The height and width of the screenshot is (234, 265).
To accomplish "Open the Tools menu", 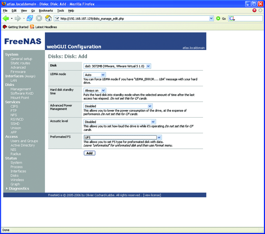I will pos(60,11).
